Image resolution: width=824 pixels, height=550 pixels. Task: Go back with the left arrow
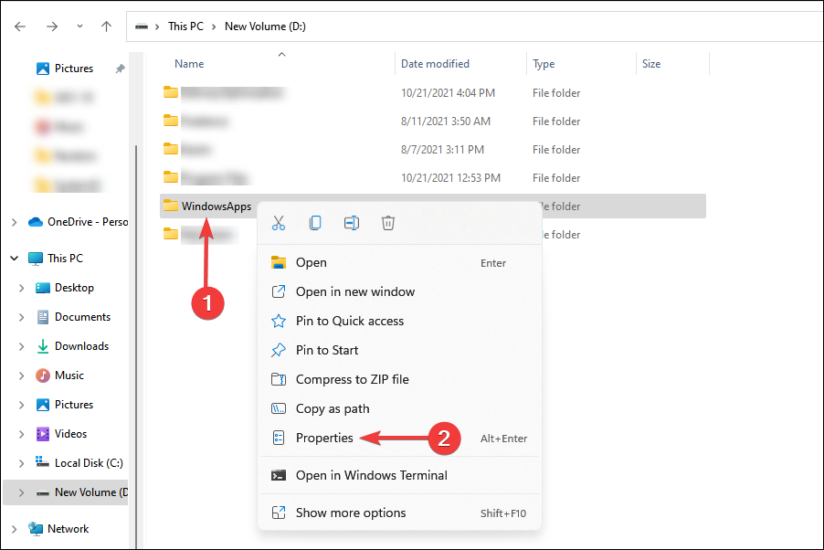coord(20,26)
